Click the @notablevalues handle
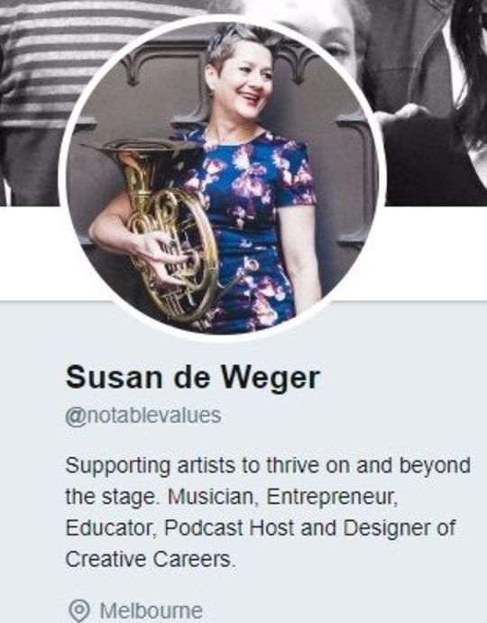The height and width of the screenshot is (623, 487). click(x=143, y=416)
